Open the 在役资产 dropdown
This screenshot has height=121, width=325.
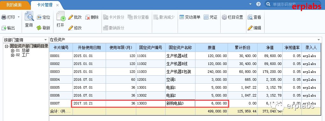[x=319, y=40]
